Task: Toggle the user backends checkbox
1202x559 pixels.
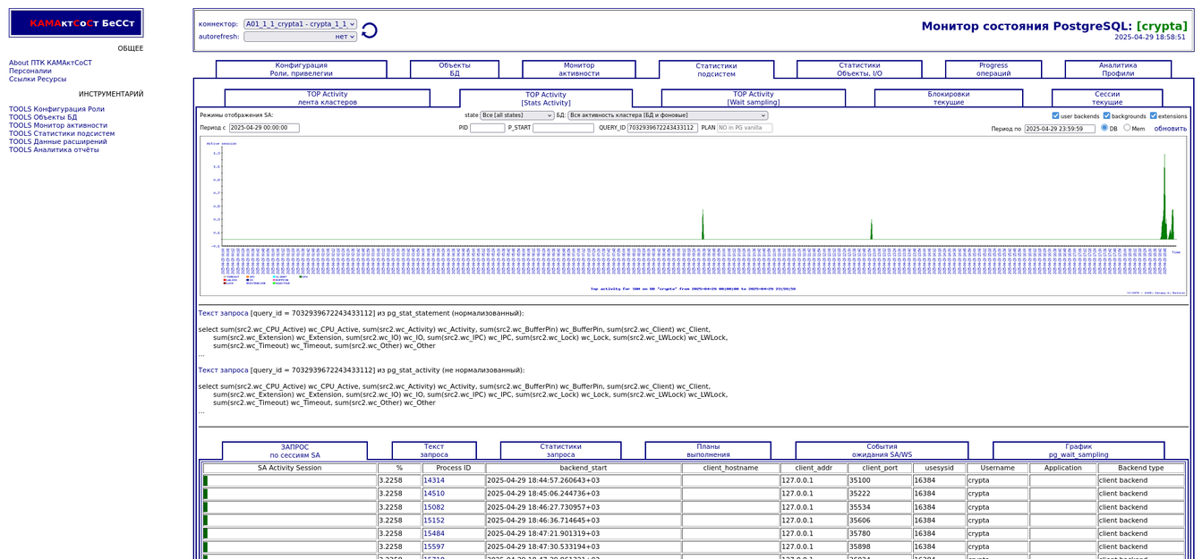Action: tap(1056, 115)
